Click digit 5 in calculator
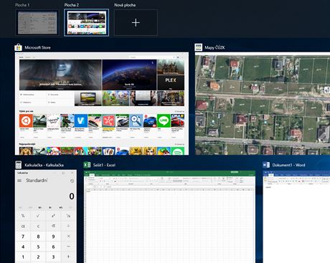 38,247
